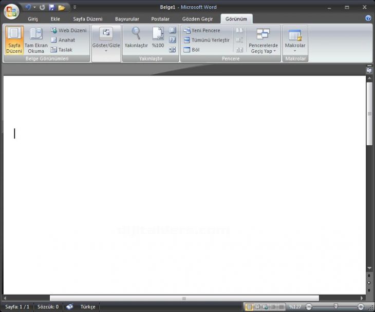Toggle Sayfa Düzeni print layout view in ribbon
Screen dimensions: 375x312
pos(14,40)
